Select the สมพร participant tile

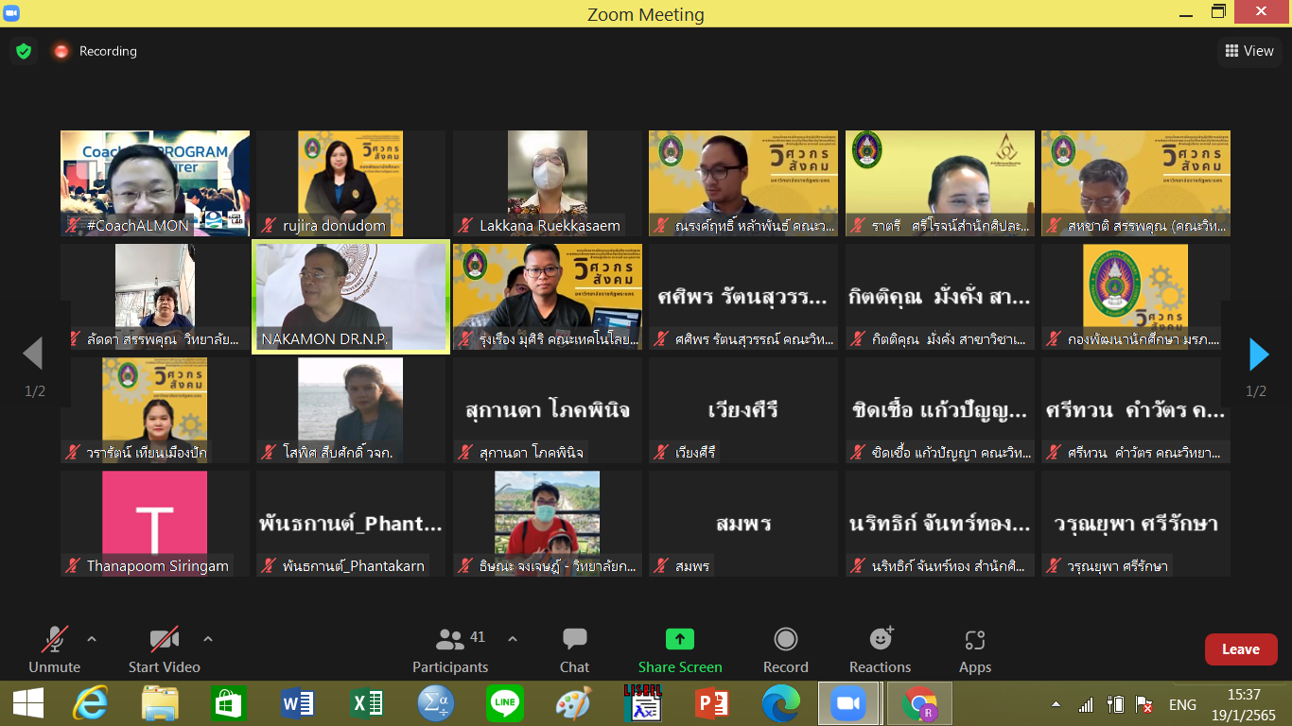coord(743,524)
